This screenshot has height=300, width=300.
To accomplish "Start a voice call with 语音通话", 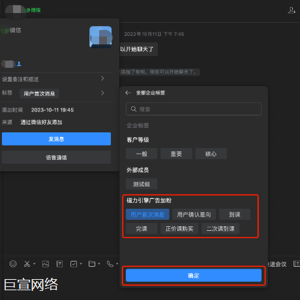I will [x=56, y=157].
